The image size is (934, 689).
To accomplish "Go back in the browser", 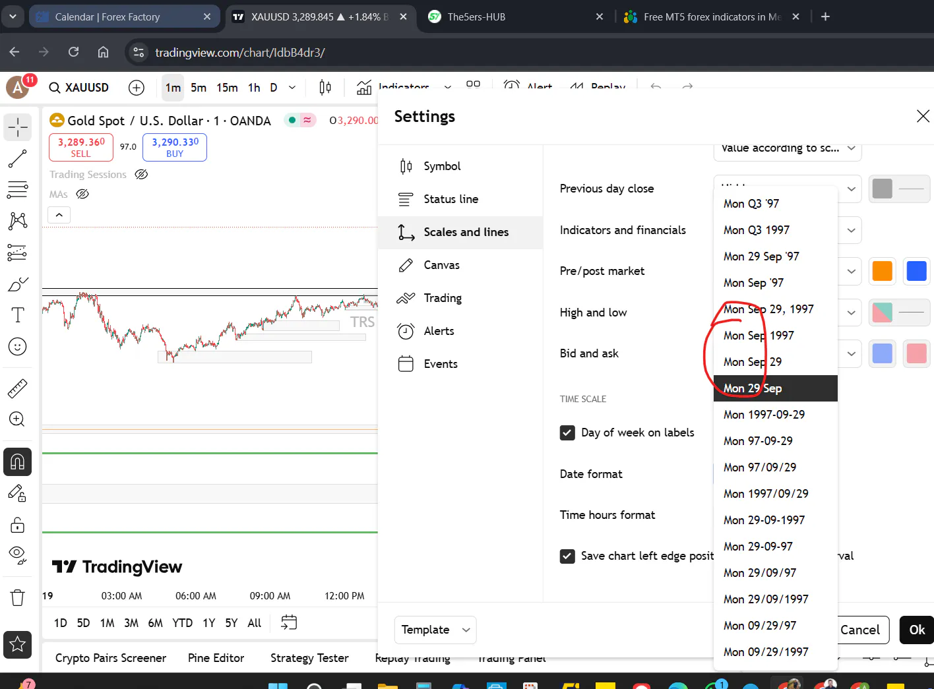I will (15, 52).
